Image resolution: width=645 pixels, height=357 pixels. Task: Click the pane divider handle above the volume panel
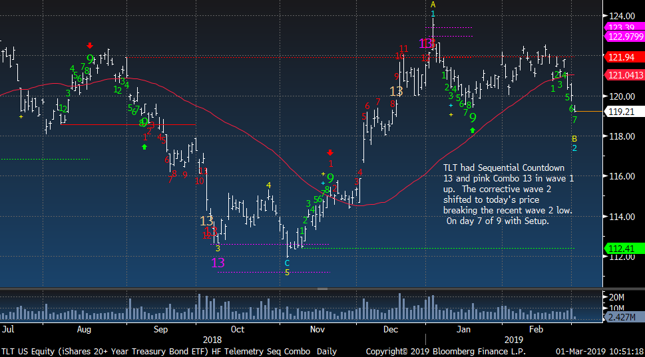(x=322, y=289)
